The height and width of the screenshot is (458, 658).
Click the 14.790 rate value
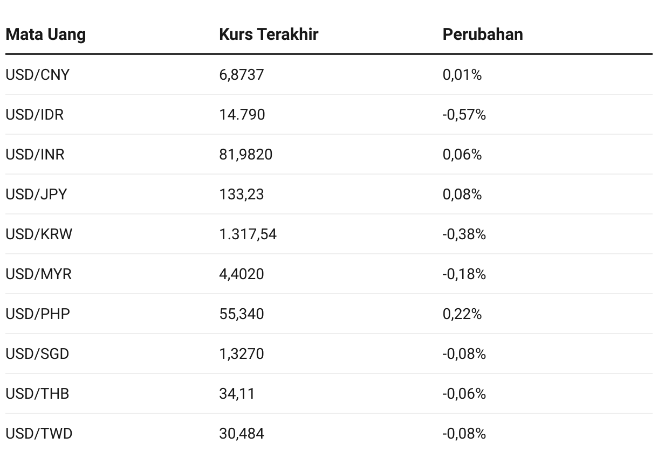[x=242, y=114]
